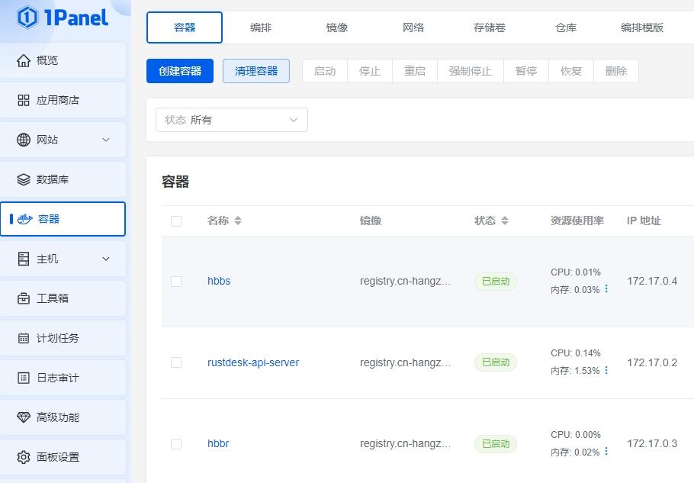
Task: Select the rustdesk-api-server row checkbox
Action: tap(176, 362)
